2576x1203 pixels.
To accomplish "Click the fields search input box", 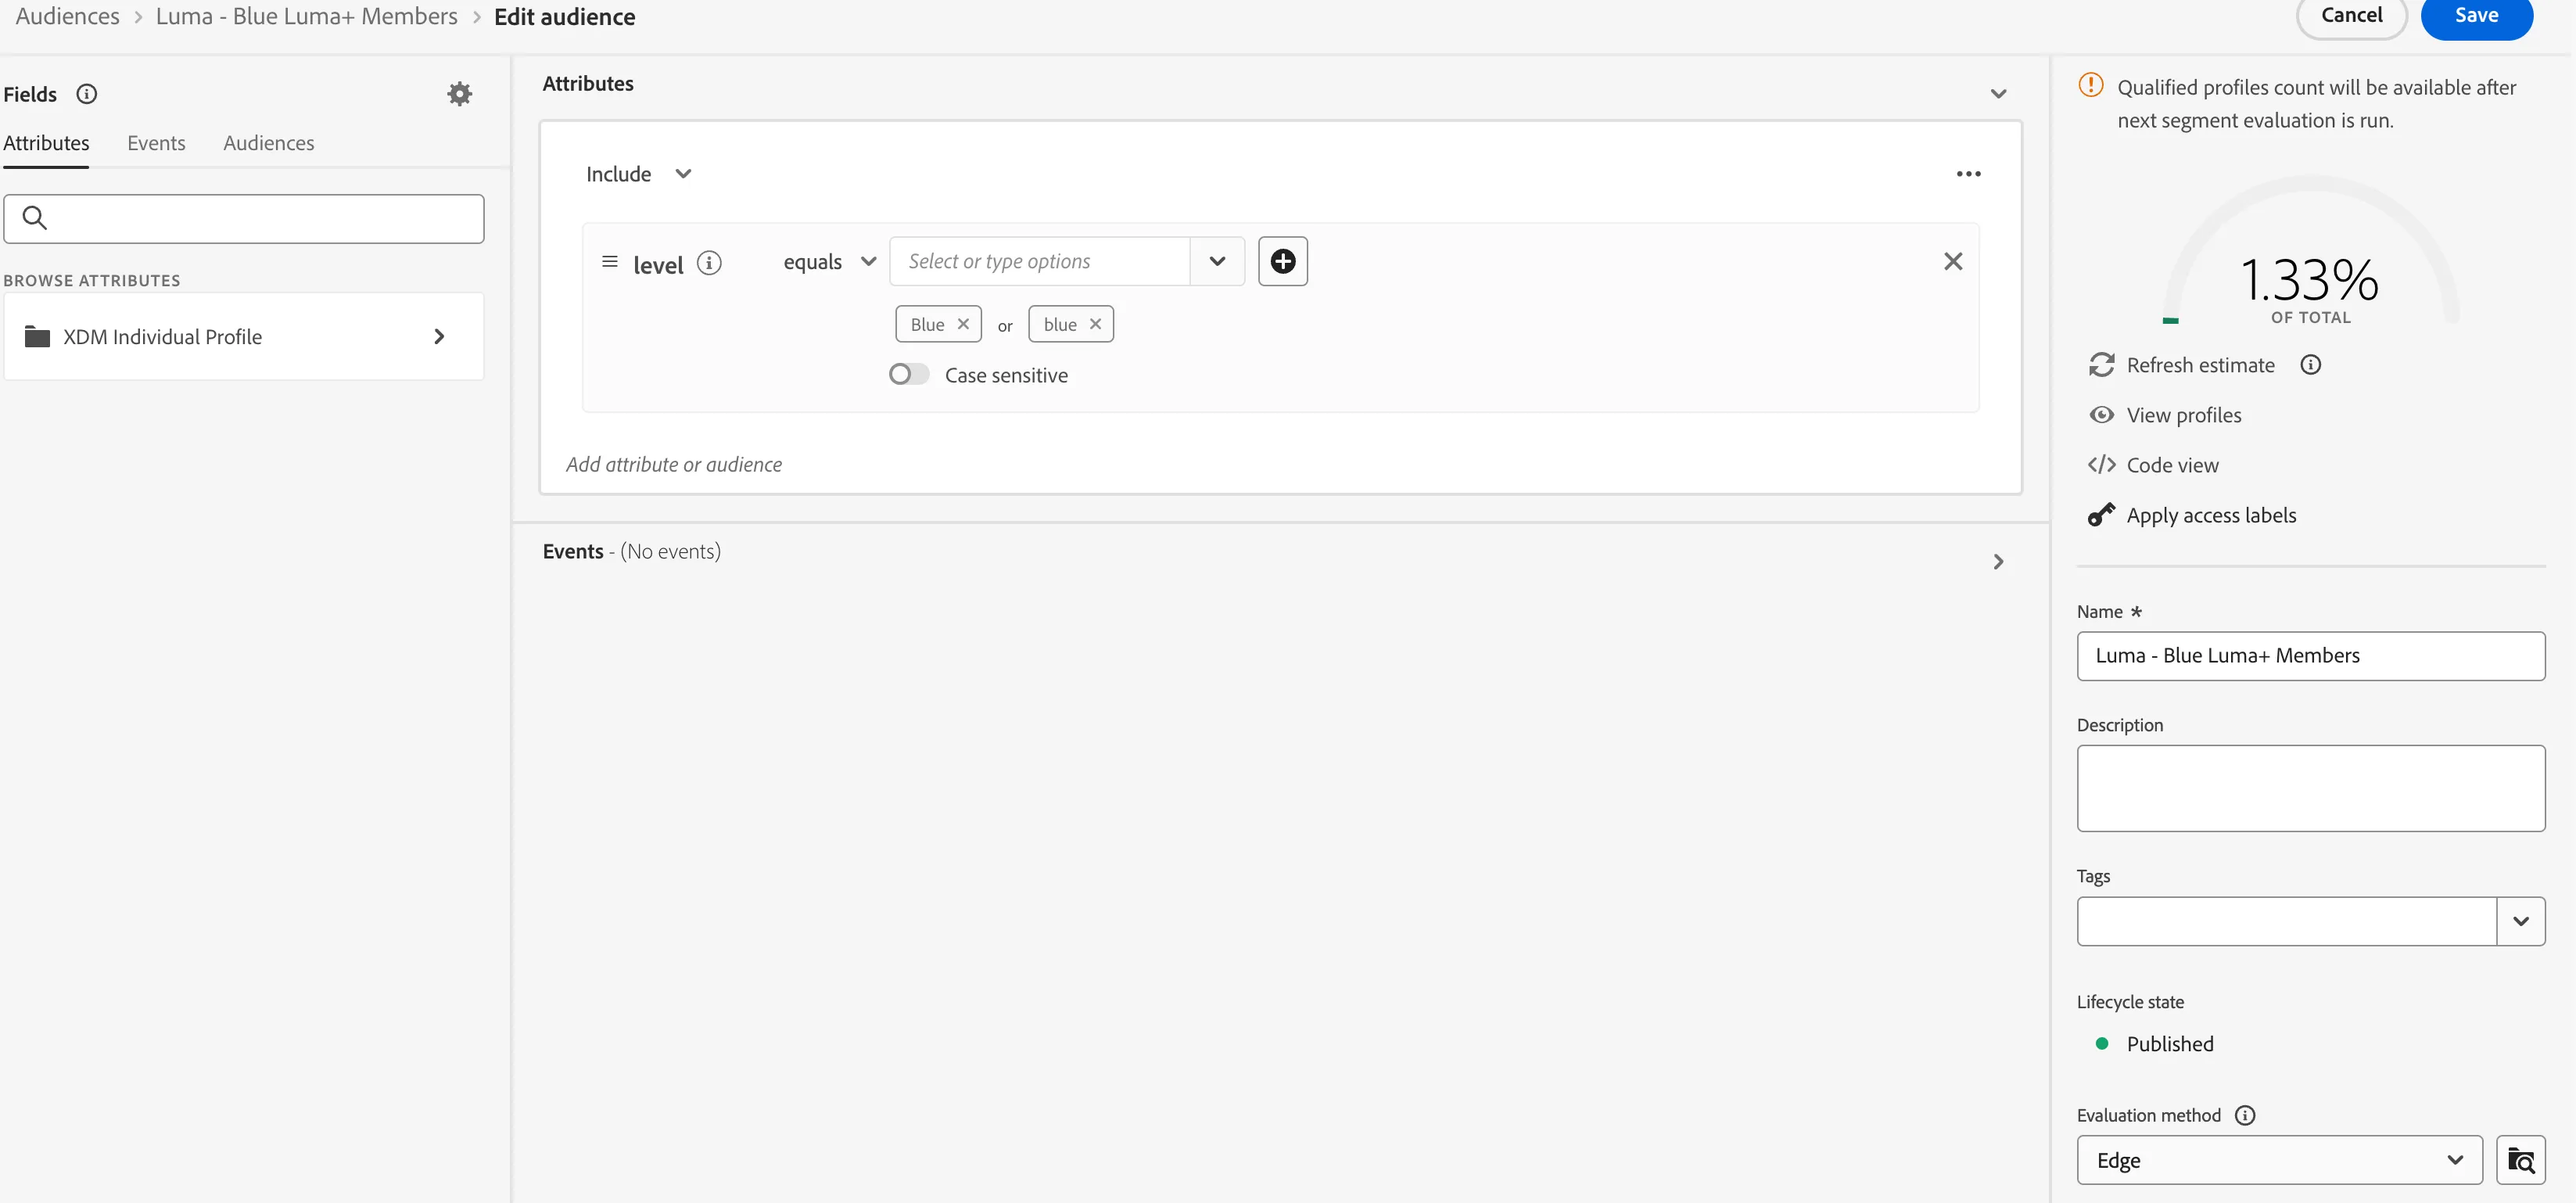I will (x=244, y=218).
